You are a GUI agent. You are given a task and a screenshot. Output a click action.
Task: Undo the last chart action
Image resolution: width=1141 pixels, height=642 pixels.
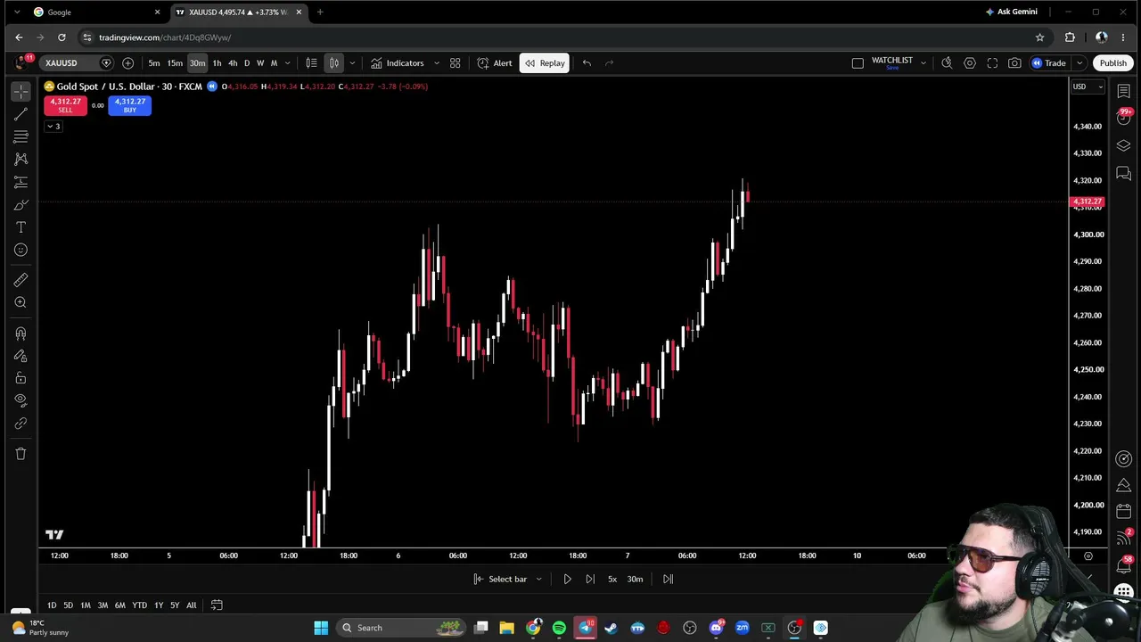coord(587,63)
